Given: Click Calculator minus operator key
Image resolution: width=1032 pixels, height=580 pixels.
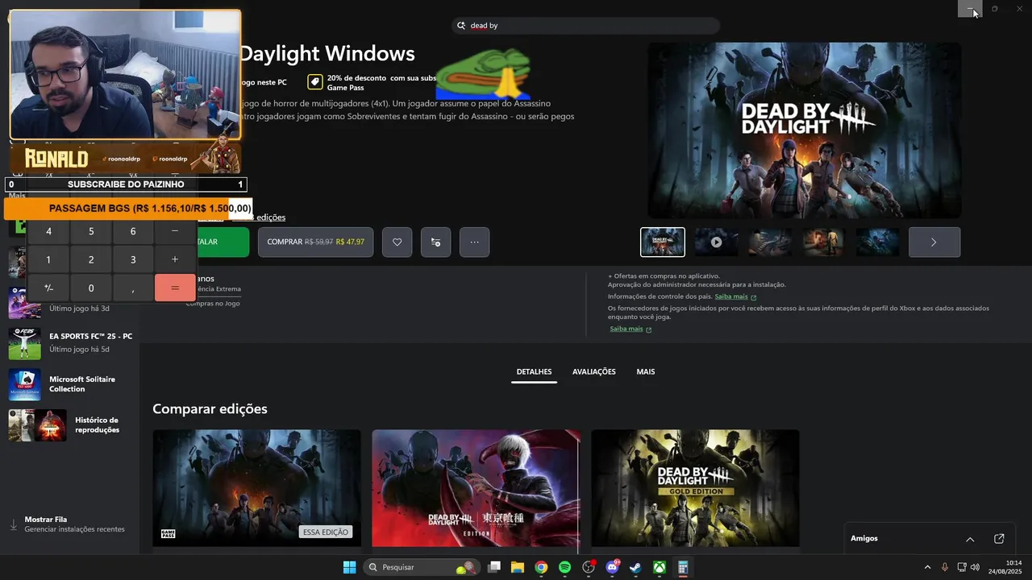Looking at the screenshot, I should click(x=175, y=231).
